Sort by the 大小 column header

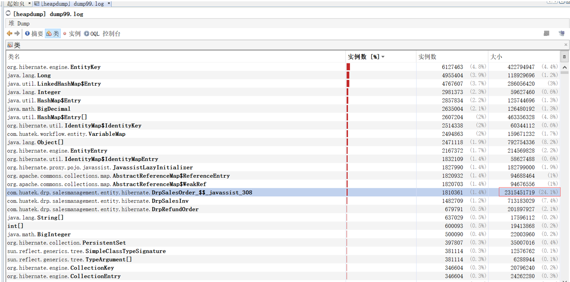524,57
